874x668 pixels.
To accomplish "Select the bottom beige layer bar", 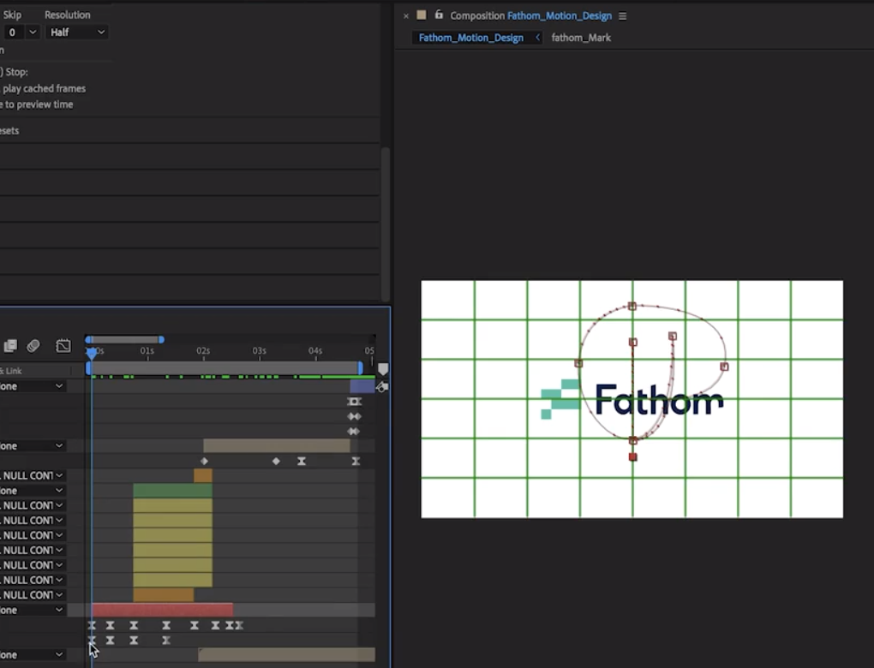I will coord(286,654).
